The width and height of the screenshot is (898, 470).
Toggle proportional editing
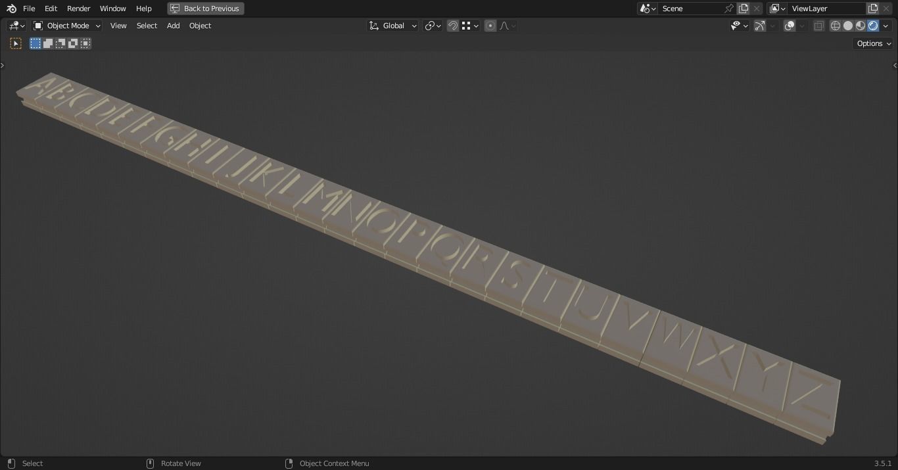point(490,26)
